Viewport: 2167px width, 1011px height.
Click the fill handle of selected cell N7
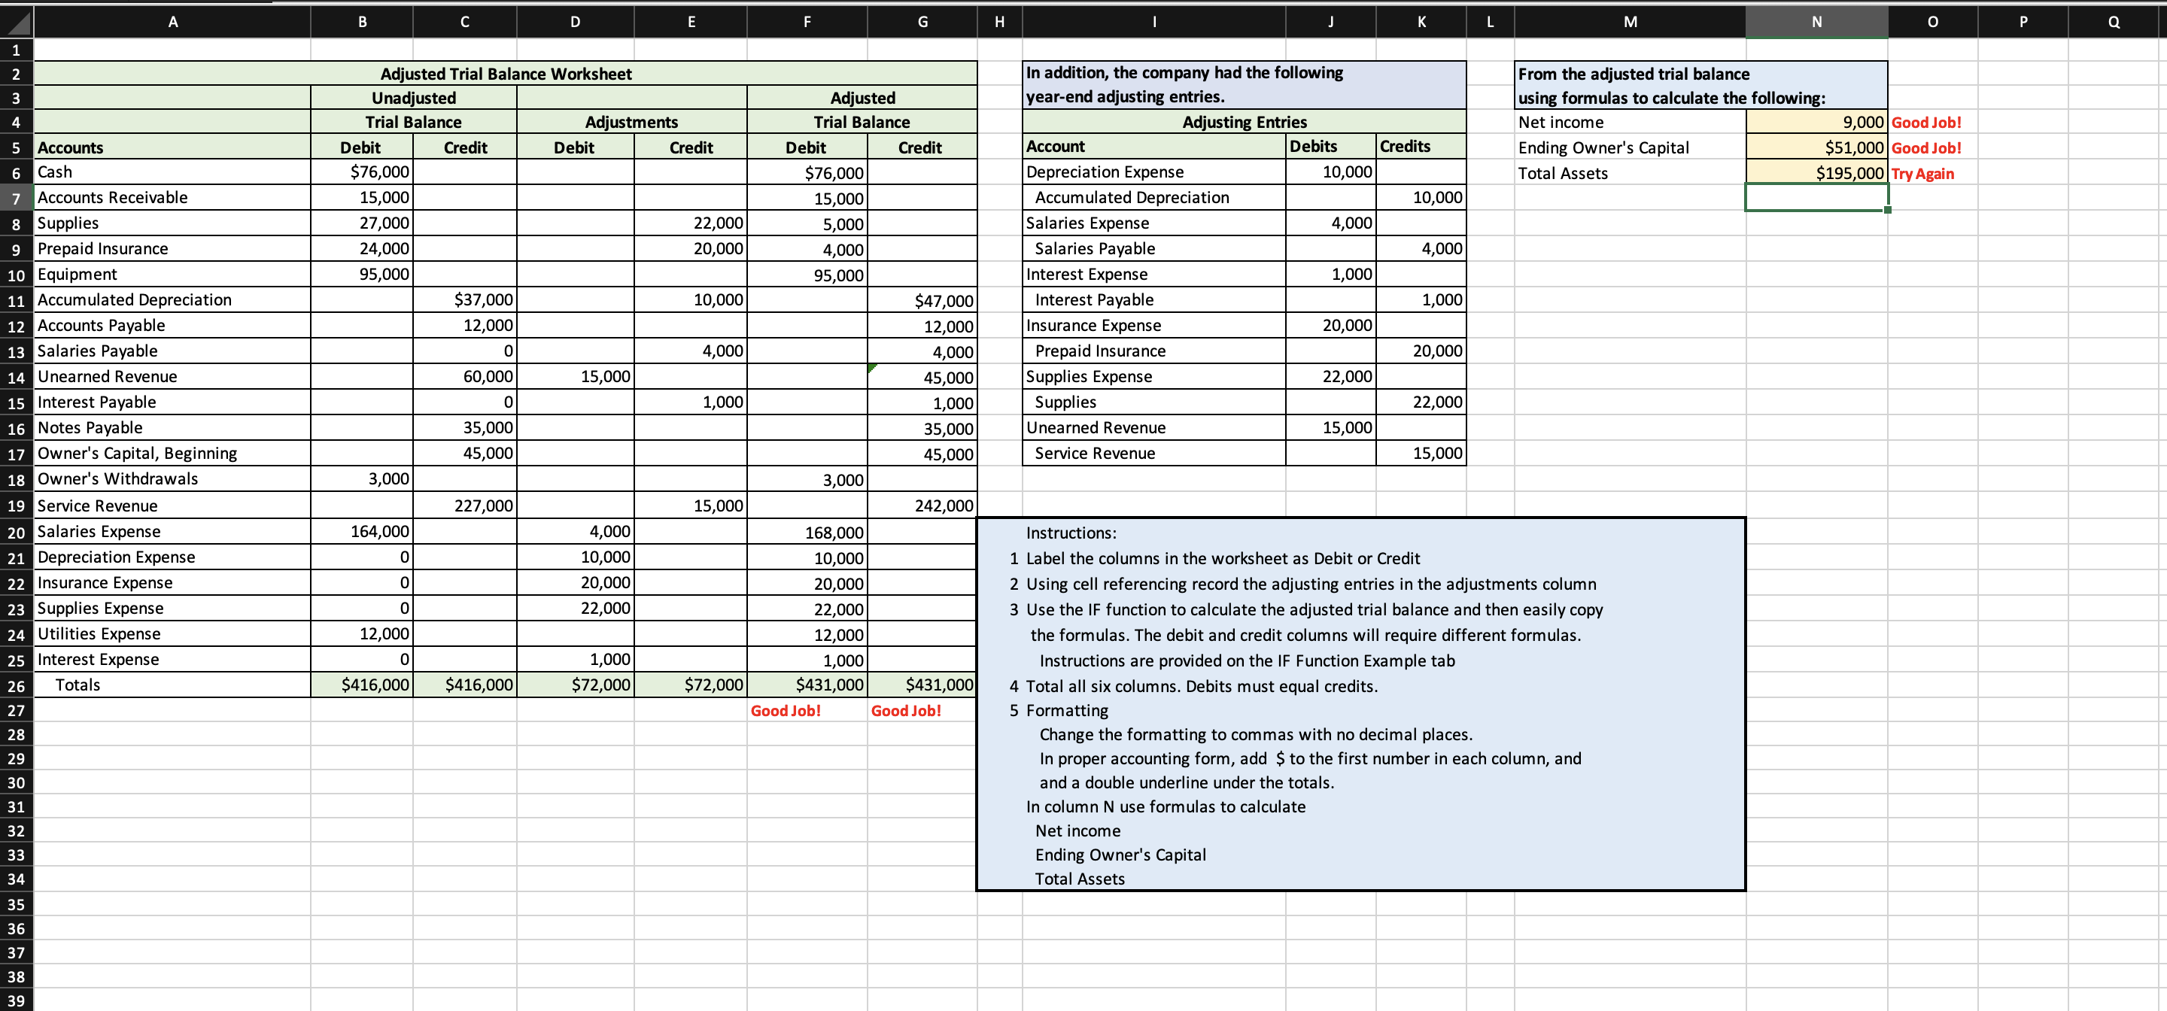point(1887,209)
